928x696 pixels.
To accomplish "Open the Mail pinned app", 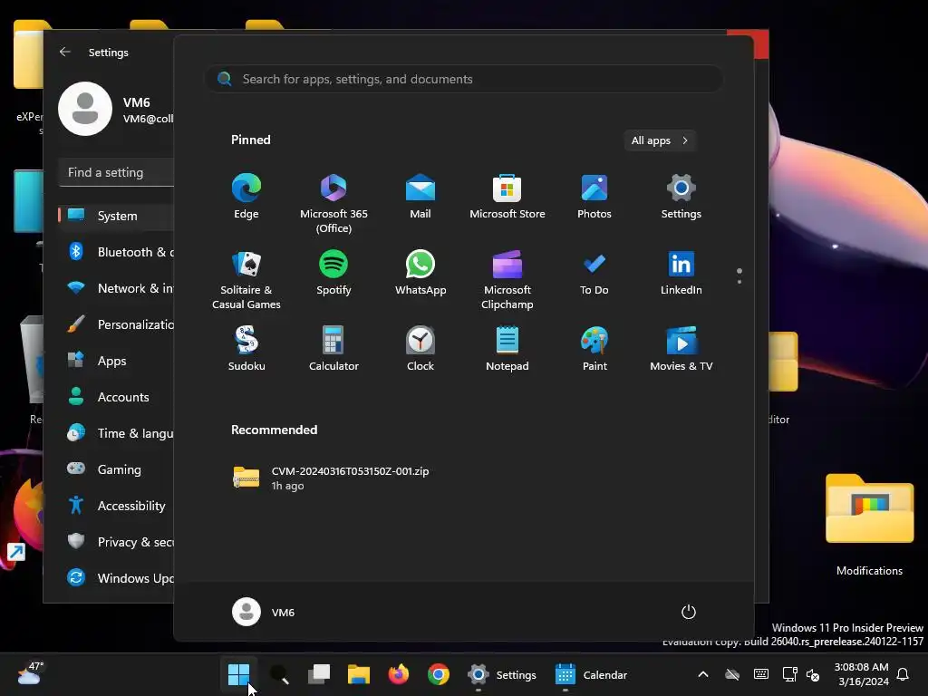I will coord(420,197).
